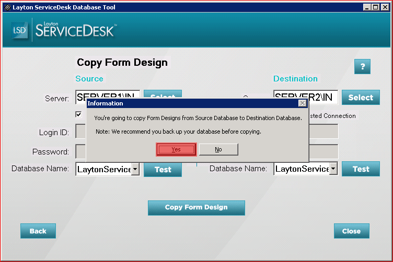
Task: Click the LSD ServiceDesk logo icon
Action: pos(19,30)
